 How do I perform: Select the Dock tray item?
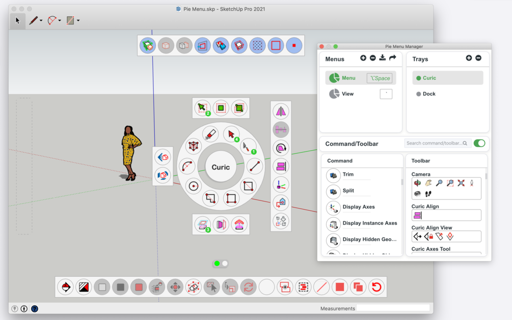pos(429,94)
